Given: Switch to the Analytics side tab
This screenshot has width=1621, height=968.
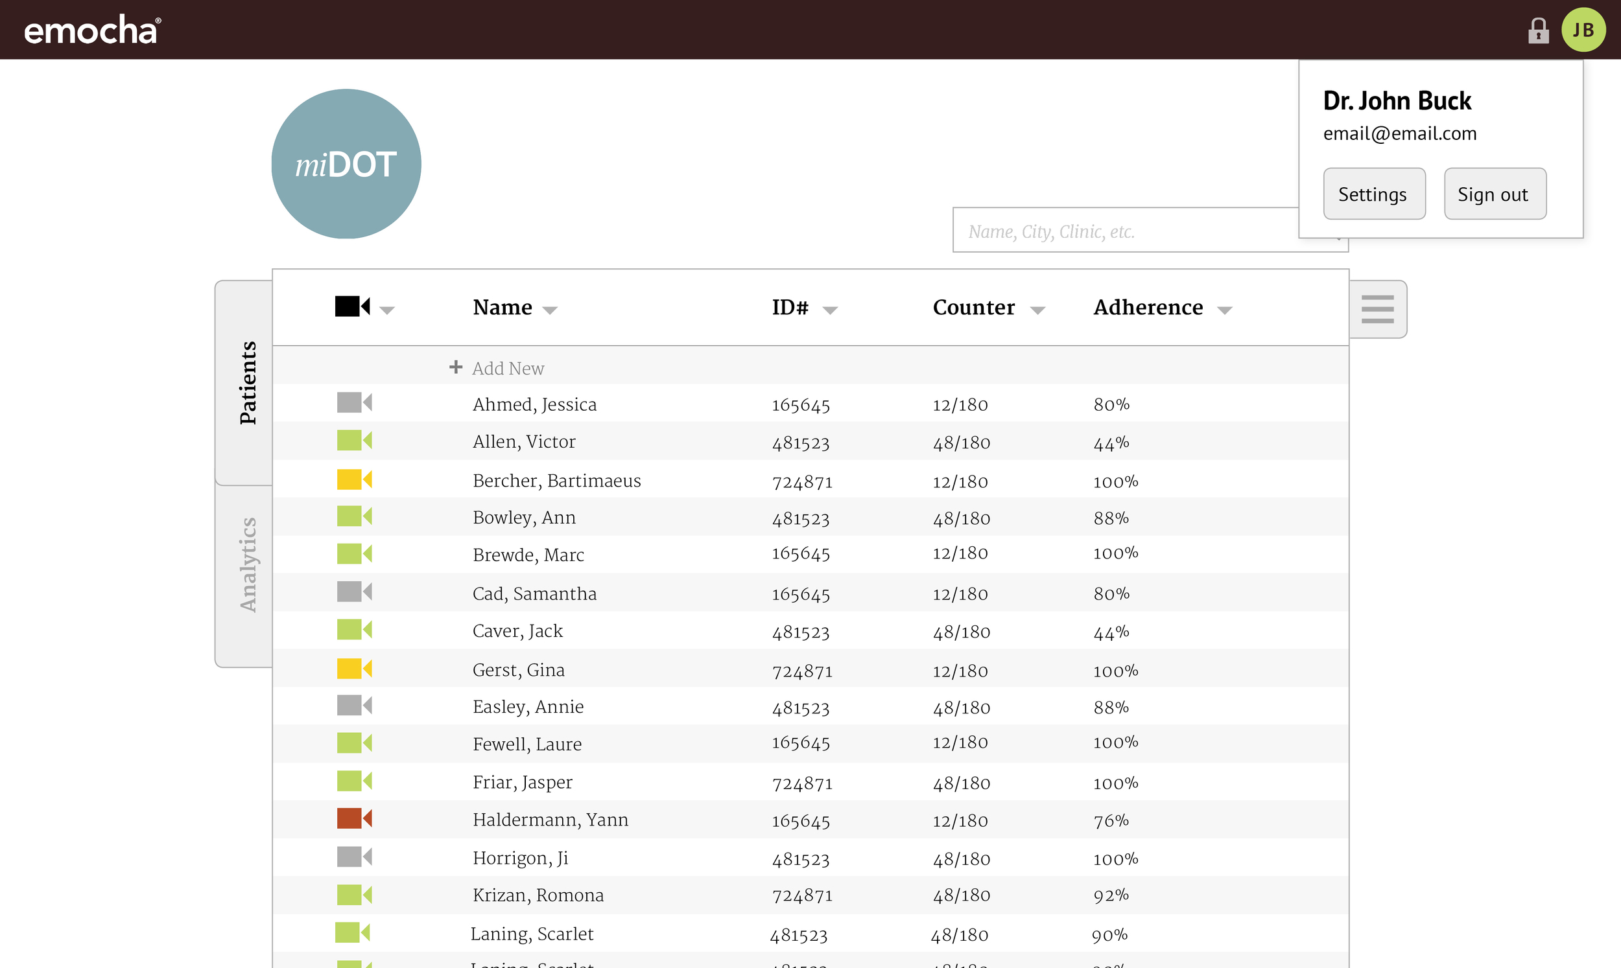Looking at the screenshot, I should [244, 577].
